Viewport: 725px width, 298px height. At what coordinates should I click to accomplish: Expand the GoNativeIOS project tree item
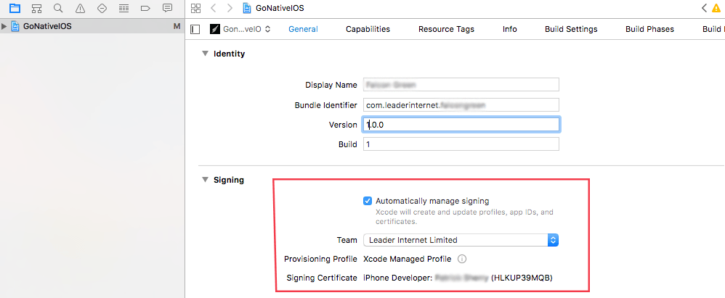(4, 26)
